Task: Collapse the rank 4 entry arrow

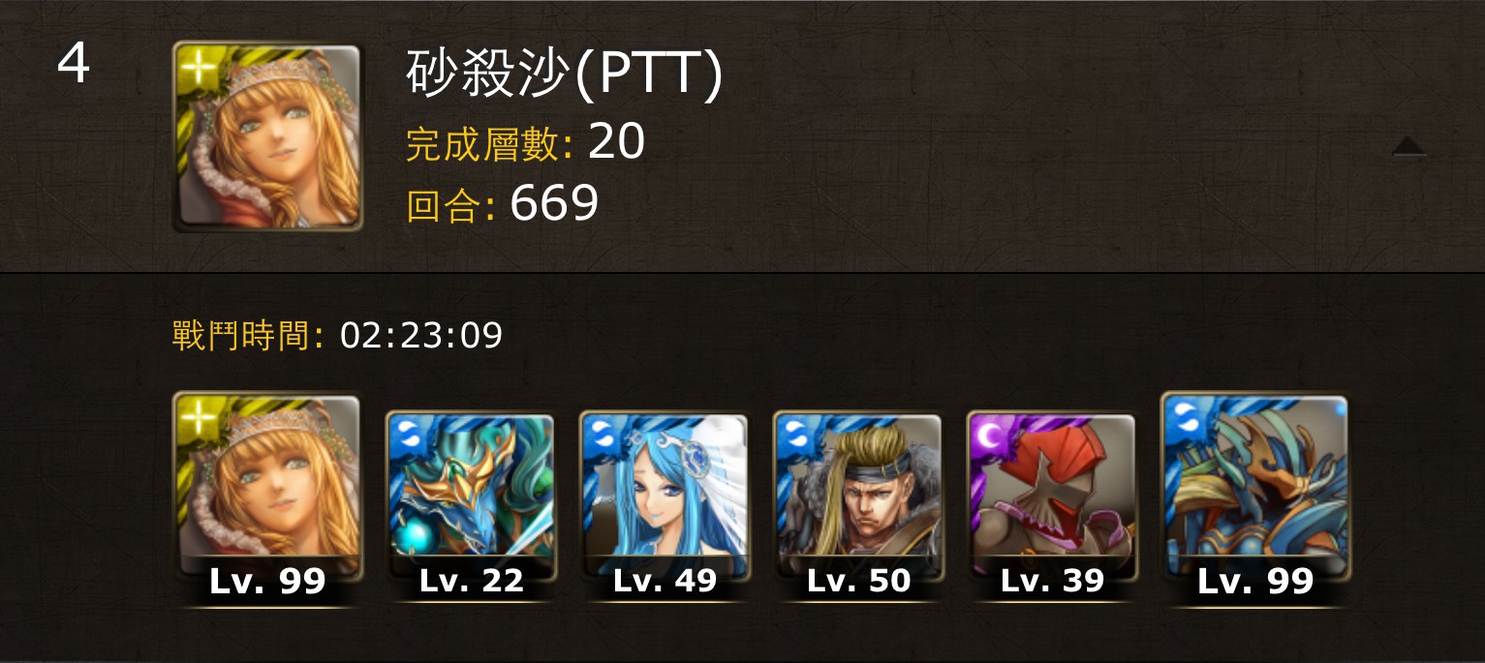Action: point(1408,147)
